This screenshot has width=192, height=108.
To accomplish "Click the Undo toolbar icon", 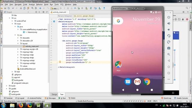I will point(13,8).
